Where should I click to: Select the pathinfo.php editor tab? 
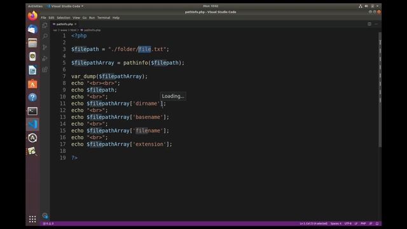coord(64,24)
